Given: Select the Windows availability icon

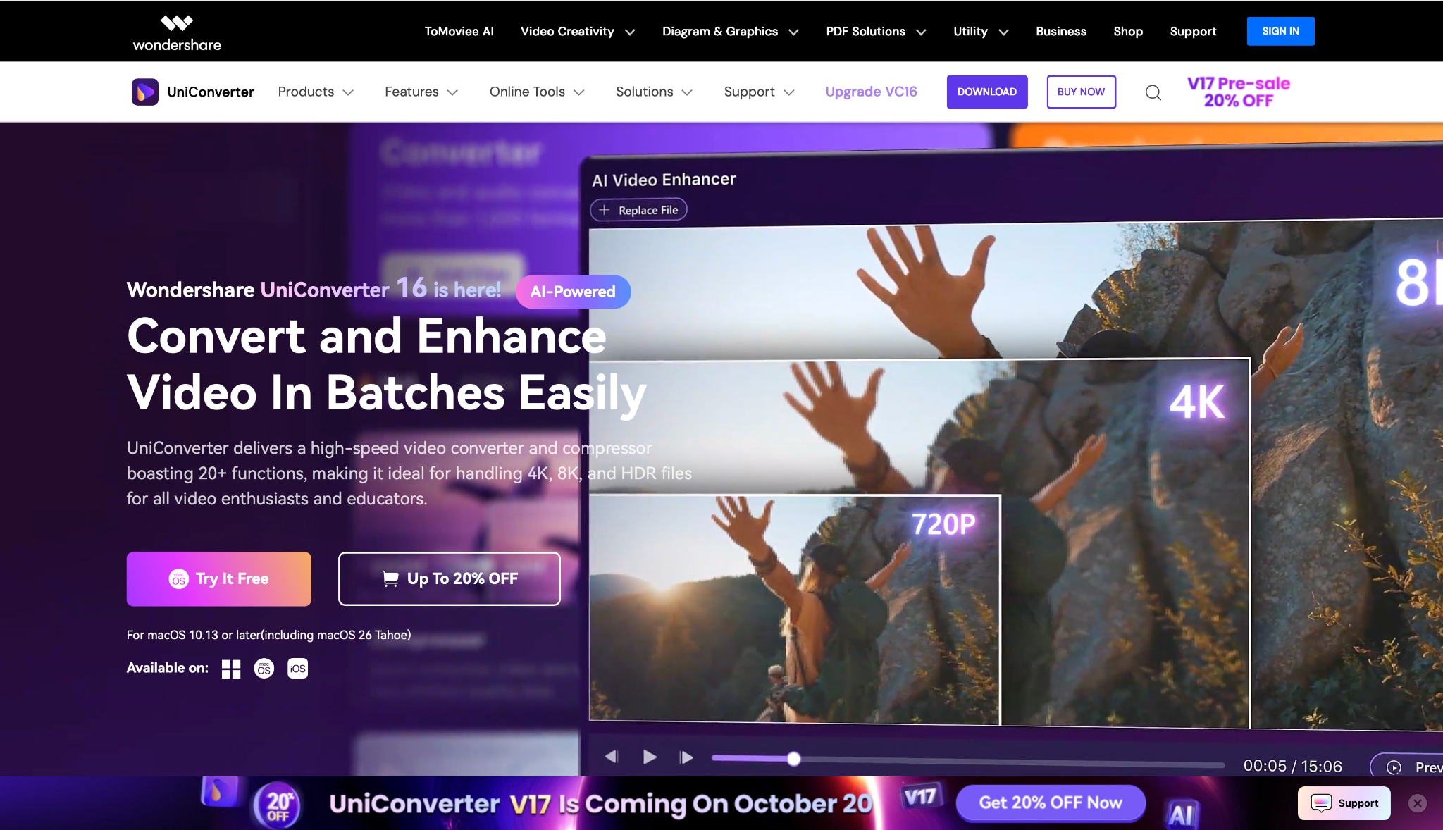Looking at the screenshot, I should (230, 668).
